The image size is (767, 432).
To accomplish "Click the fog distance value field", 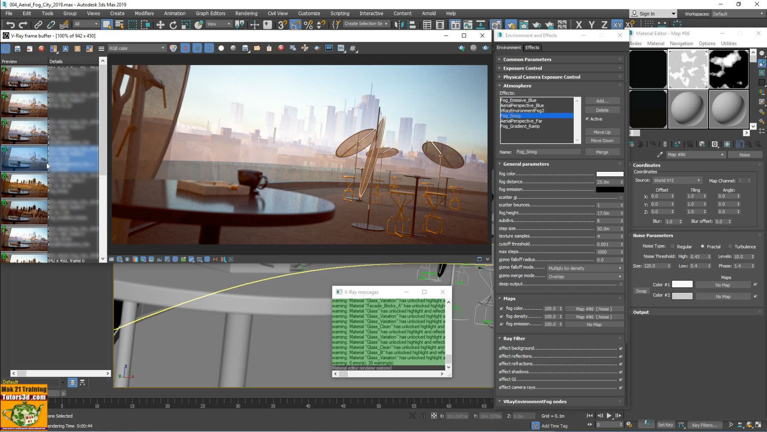I will [x=607, y=182].
